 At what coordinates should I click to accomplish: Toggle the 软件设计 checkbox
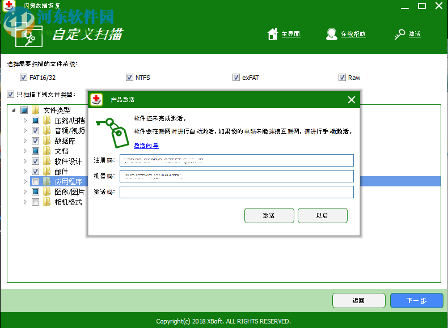tap(35, 161)
